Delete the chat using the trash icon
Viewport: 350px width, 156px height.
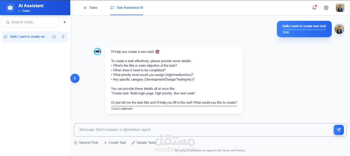[x=63, y=37]
